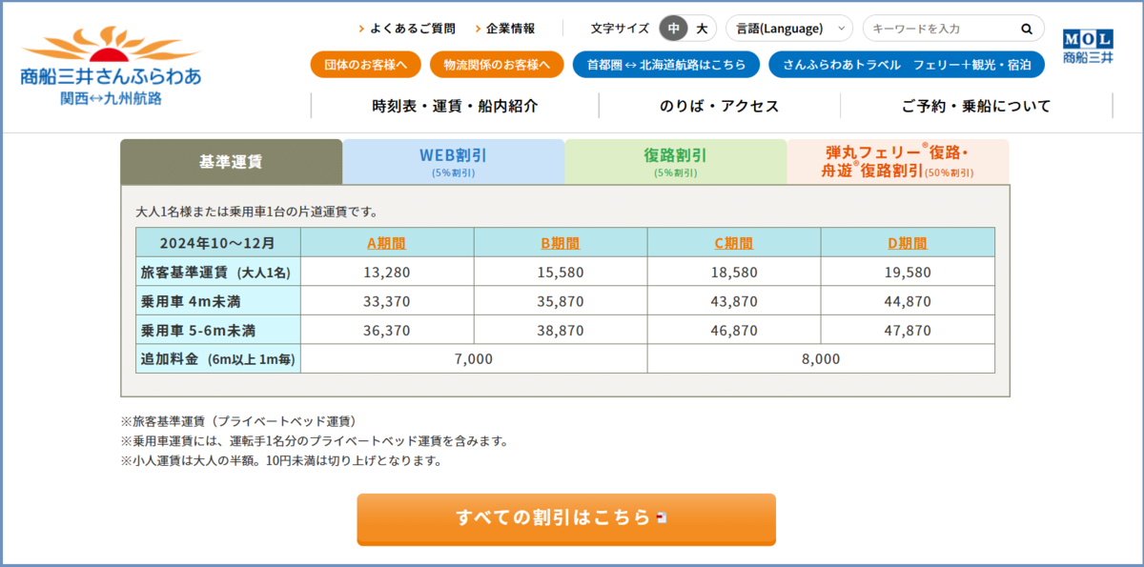
Task: Set text size to 大
Action: pyautogui.click(x=702, y=29)
